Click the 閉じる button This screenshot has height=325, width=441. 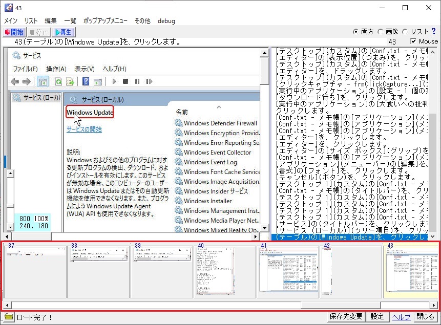(425, 317)
